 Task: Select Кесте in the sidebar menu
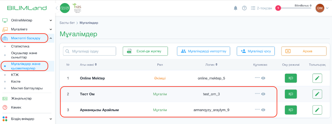pyautogui.click(x=16, y=82)
